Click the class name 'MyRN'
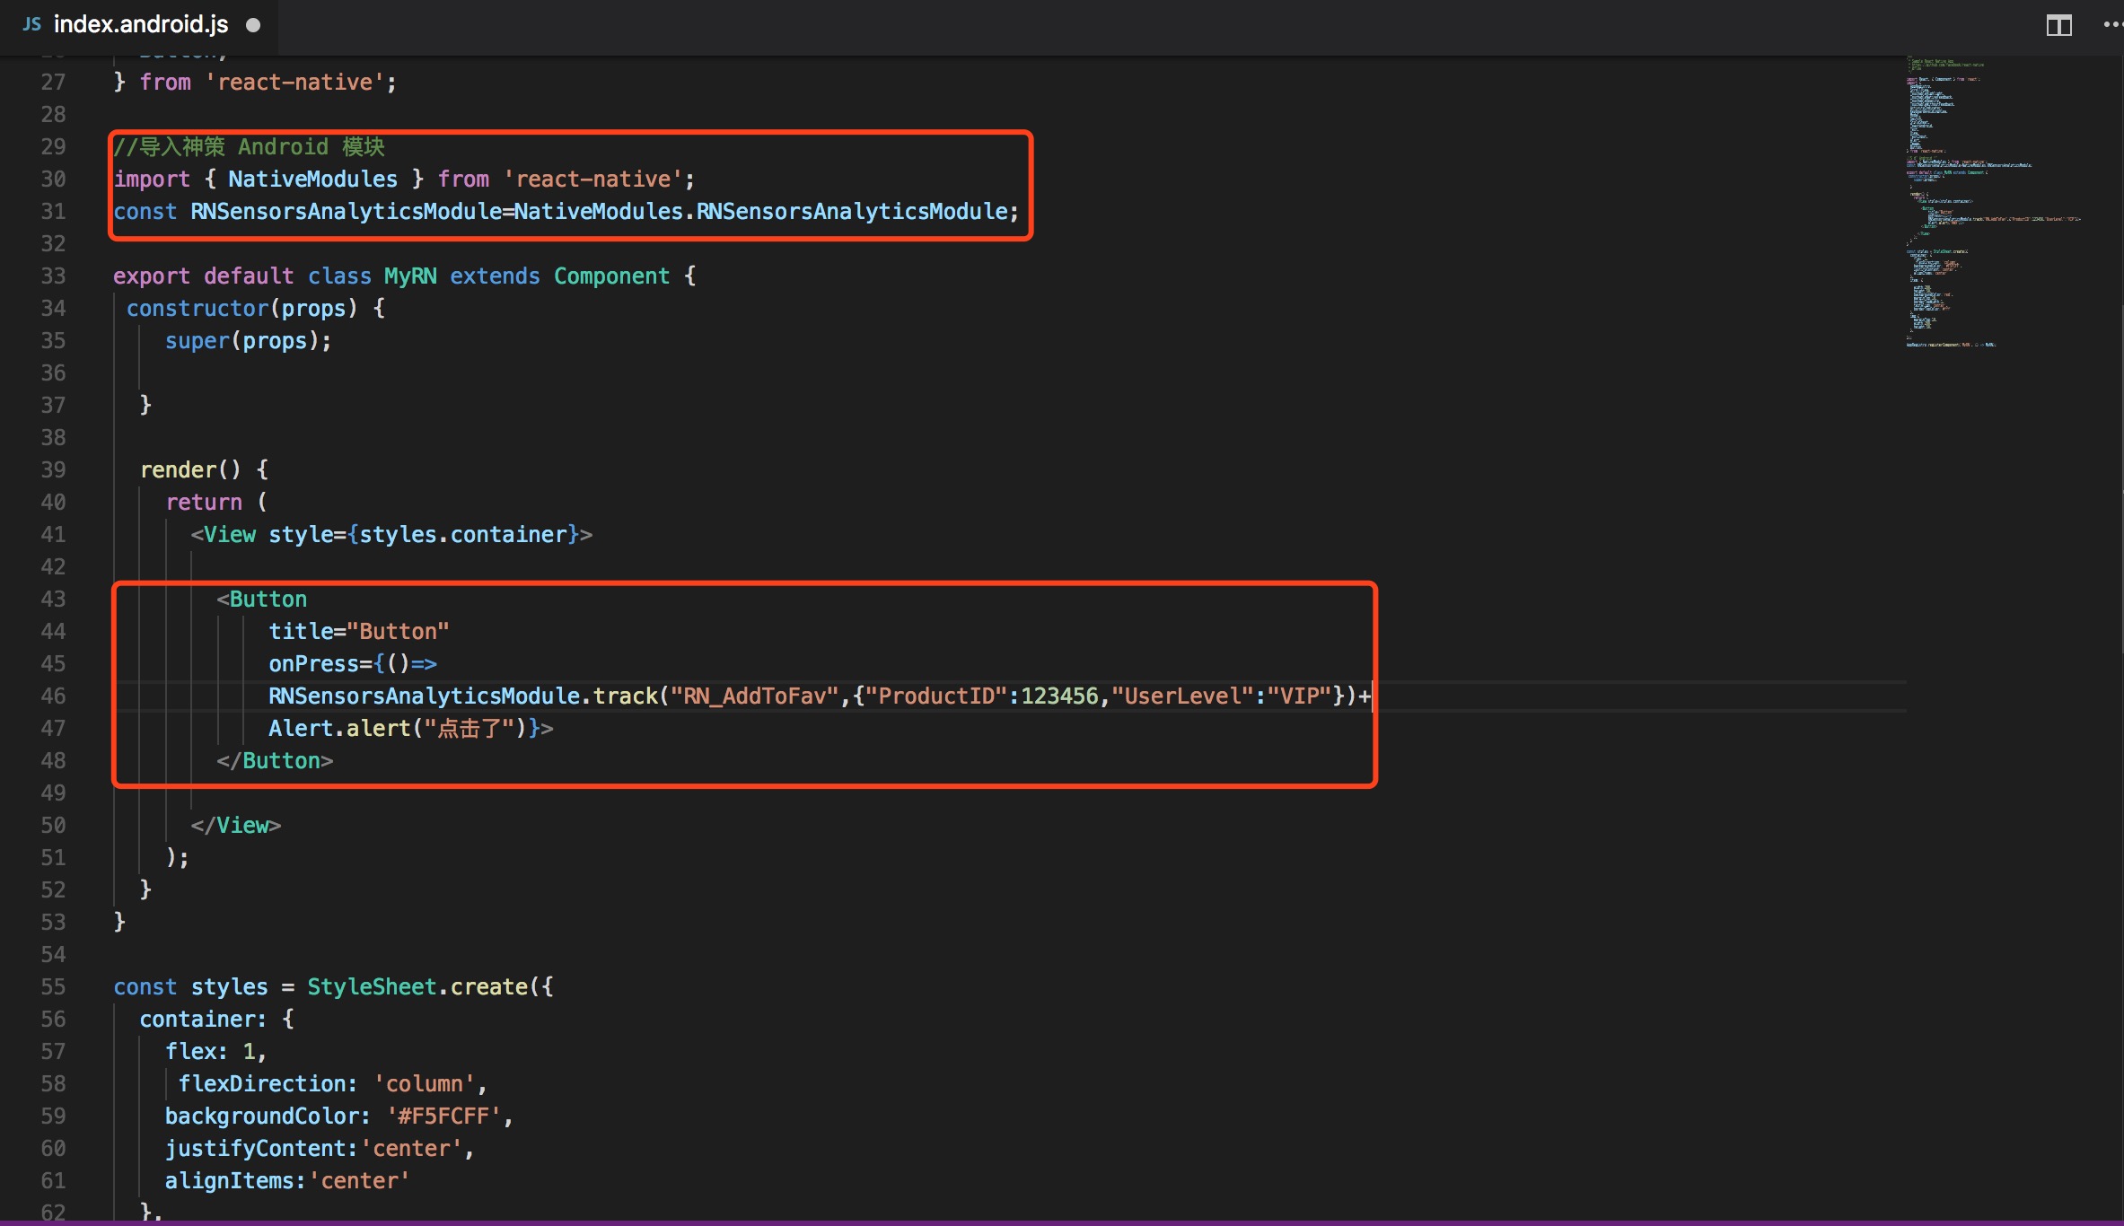The image size is (2124, 1226). click(410, 276)
